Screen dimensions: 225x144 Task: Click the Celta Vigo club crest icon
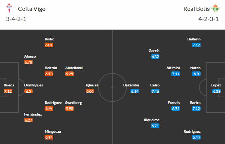[x=9, y=8]
